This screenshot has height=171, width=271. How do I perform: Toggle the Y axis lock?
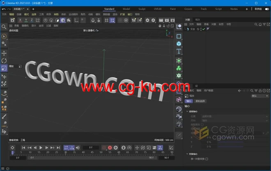point(26,20)
